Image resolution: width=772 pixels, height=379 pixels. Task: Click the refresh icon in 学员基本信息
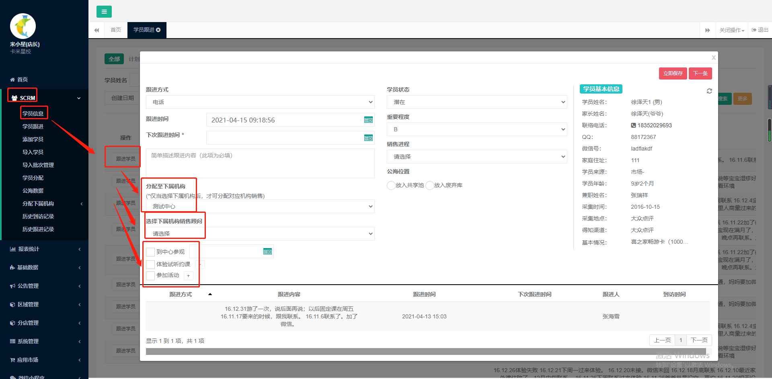click(709, 91)
